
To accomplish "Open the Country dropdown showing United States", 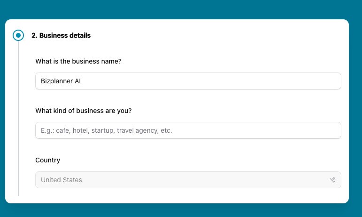I will click(x=188, y=180).
